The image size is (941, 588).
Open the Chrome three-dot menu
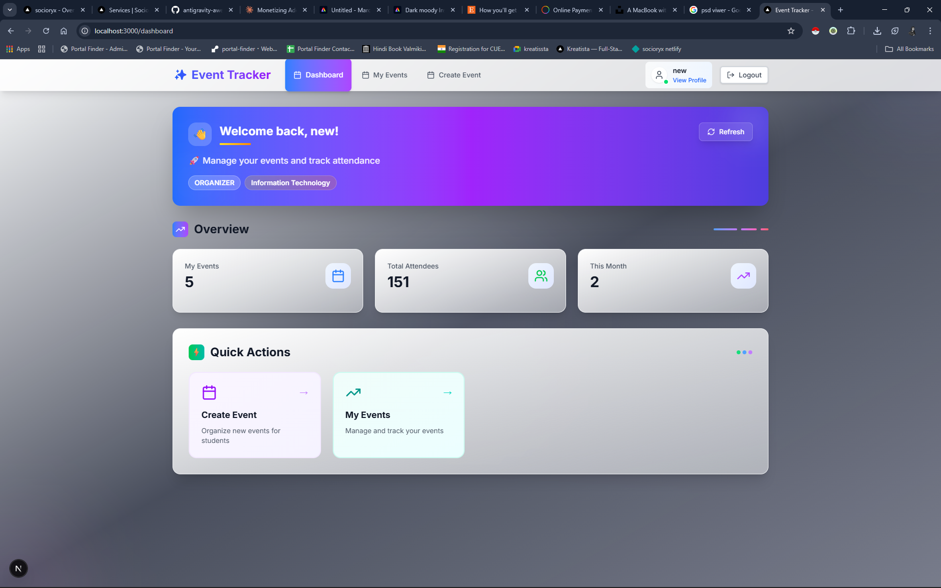tap(930, 31)
